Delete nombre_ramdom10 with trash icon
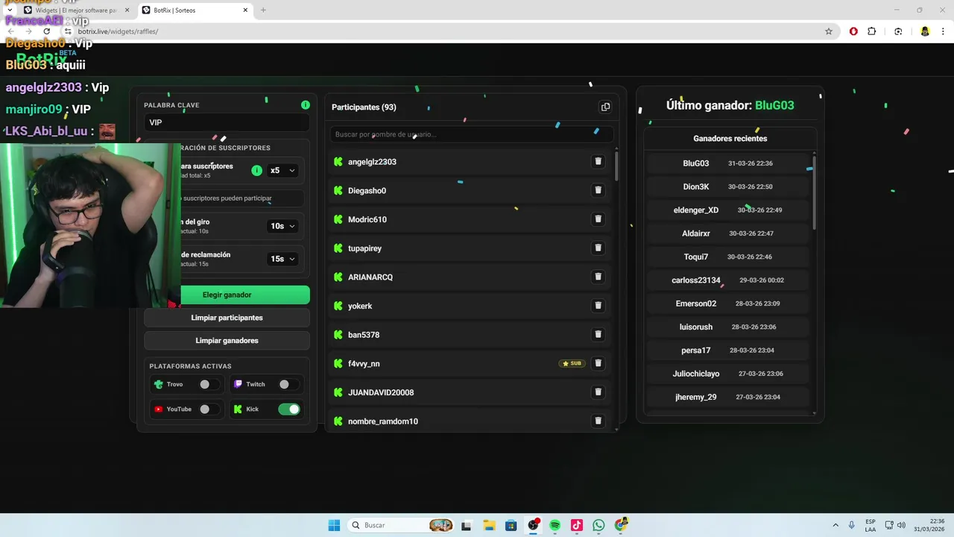Screen dimensions: 954x537 point(598,421)
